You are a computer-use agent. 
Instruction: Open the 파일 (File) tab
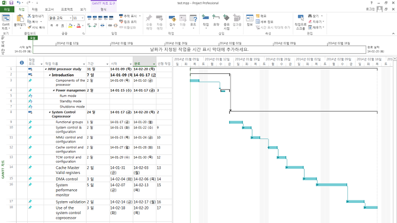tap(7, 9)
